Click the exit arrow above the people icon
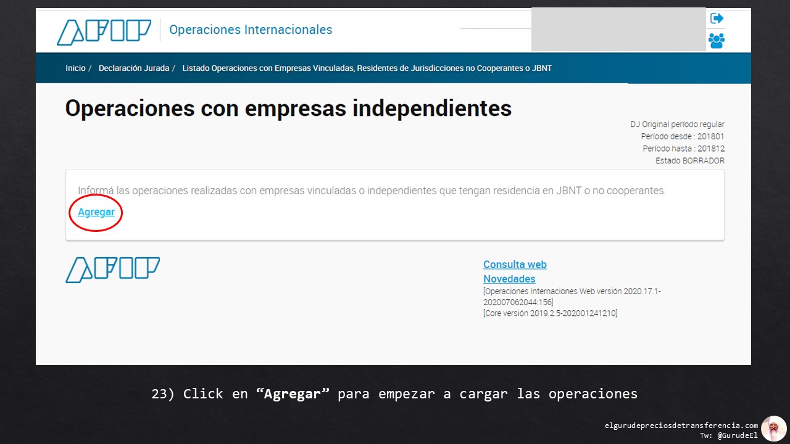 (717, 18)
